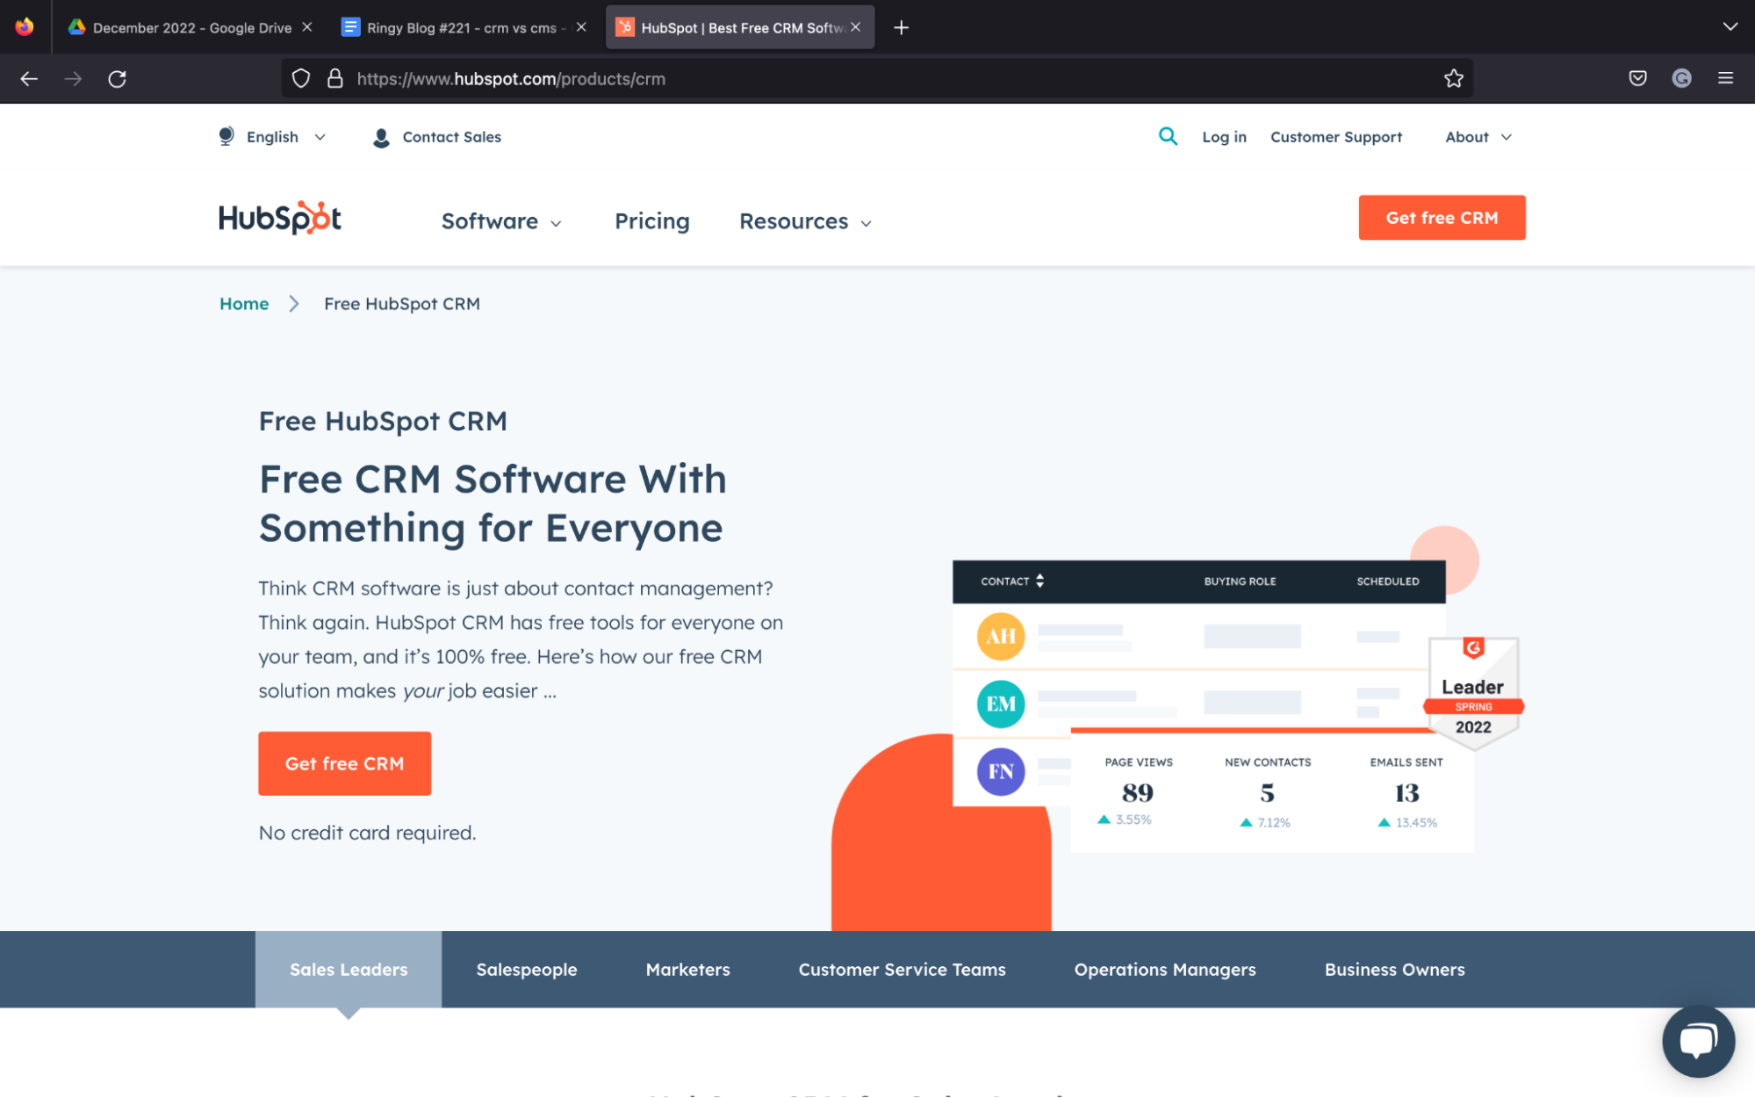Screen dimensions: 1755x1098
Task: Click the Contact column sort arrows
Action: 1039,581
